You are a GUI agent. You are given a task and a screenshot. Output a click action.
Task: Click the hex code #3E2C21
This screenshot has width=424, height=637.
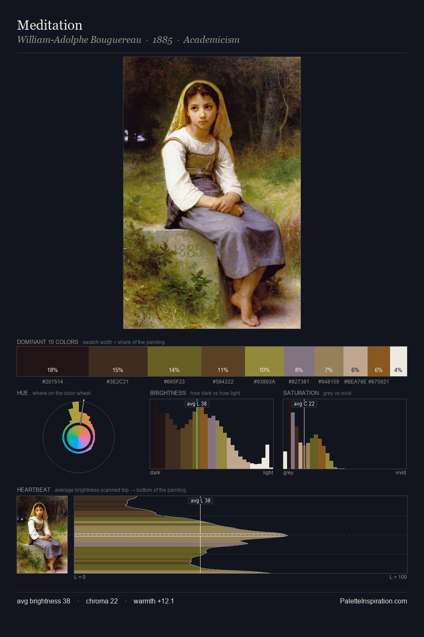coord(118,382)
